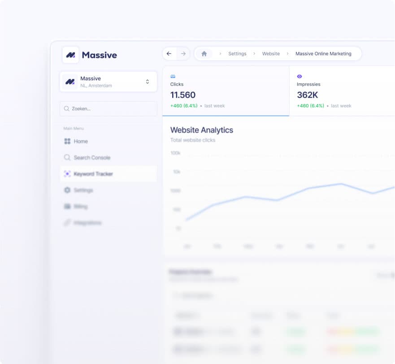
Task: Click the Massive brand name in header
Action: [99, 55]
